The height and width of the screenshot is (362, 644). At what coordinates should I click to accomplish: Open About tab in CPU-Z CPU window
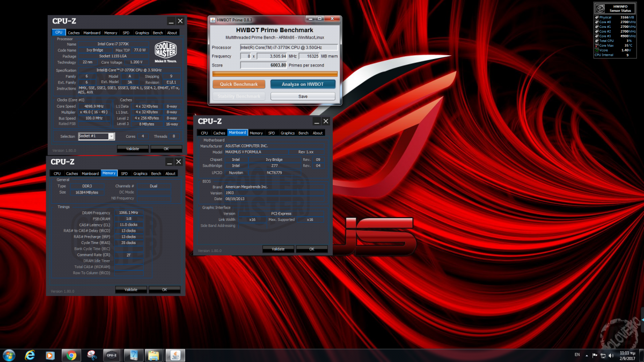[172, 33]
